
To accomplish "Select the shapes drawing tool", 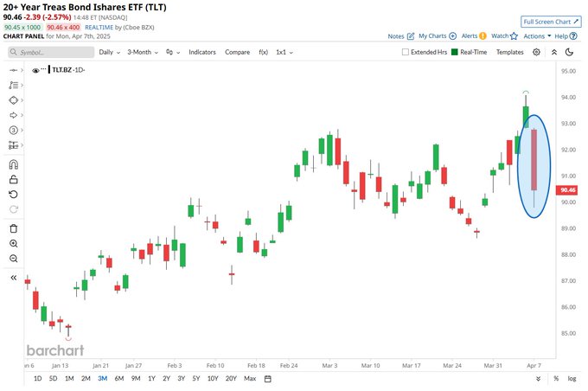I will tap(14, 100).
